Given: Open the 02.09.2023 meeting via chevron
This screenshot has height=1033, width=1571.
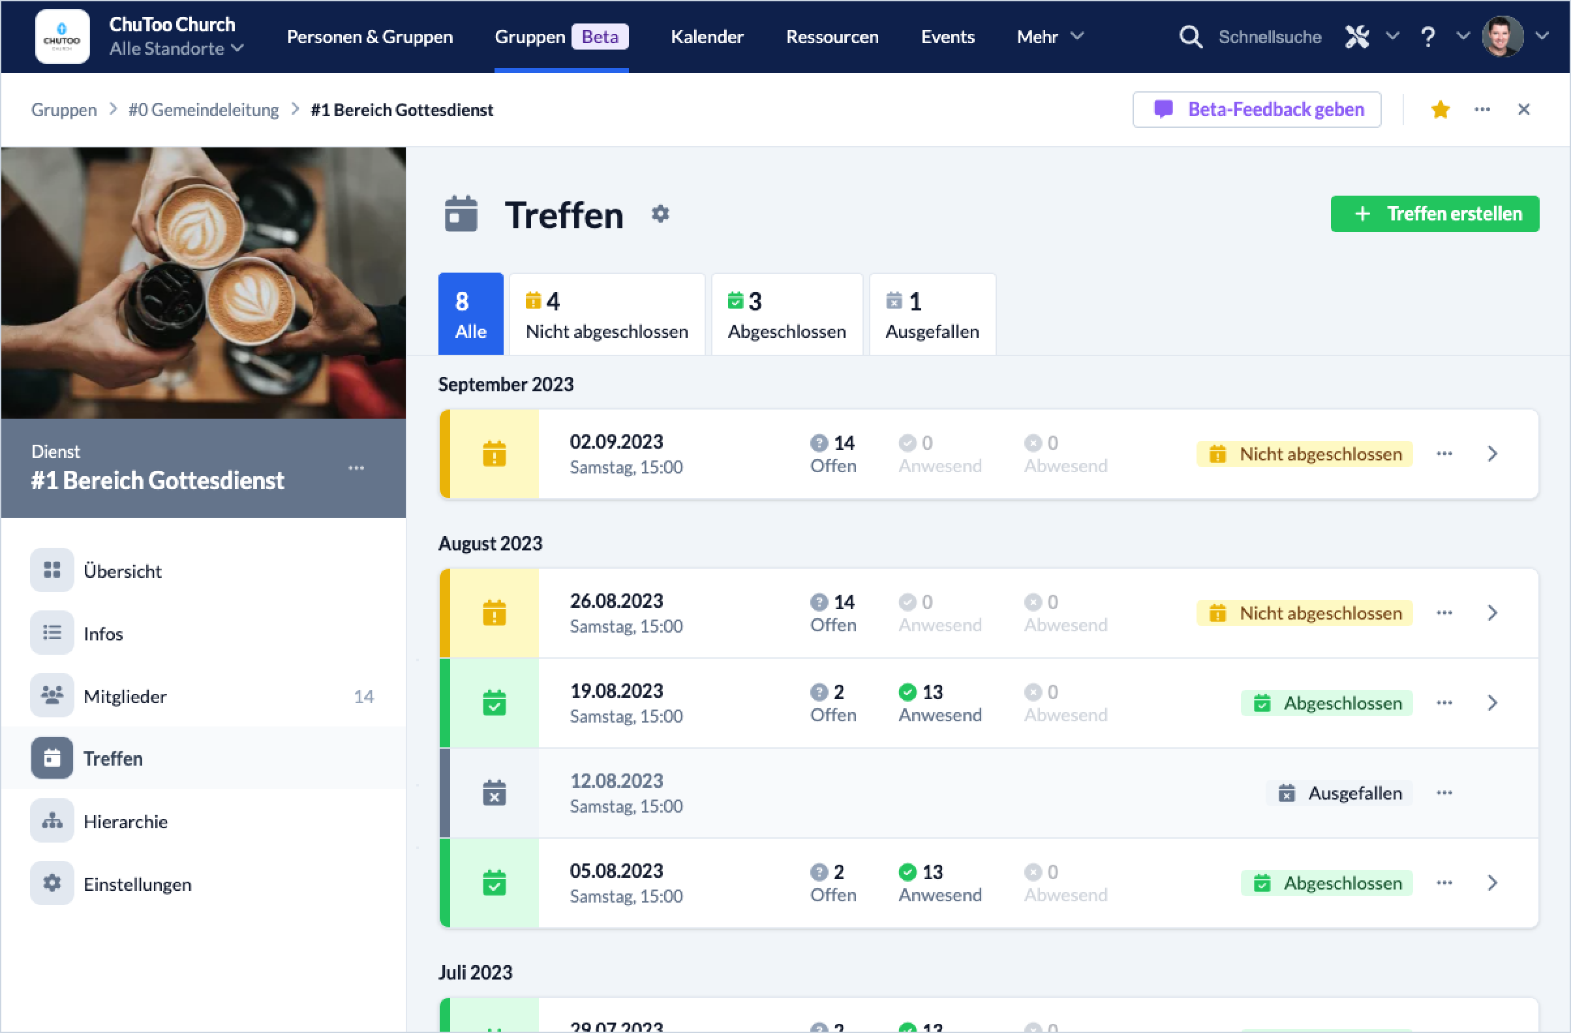Looking at the screenshot, I should [x=1493, y=454].
